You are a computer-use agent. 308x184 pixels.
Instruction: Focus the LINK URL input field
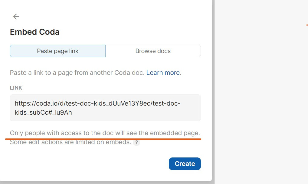(105, 108)
